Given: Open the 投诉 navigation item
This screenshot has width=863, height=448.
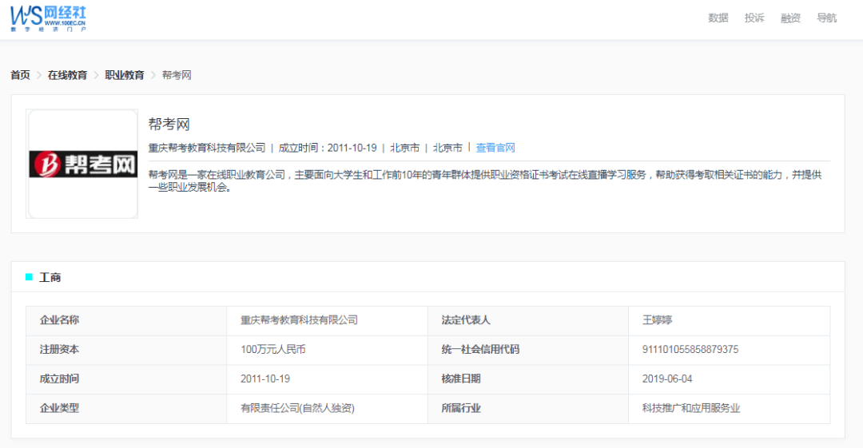Looking at the screenshot, I should [x=754, y=18].
